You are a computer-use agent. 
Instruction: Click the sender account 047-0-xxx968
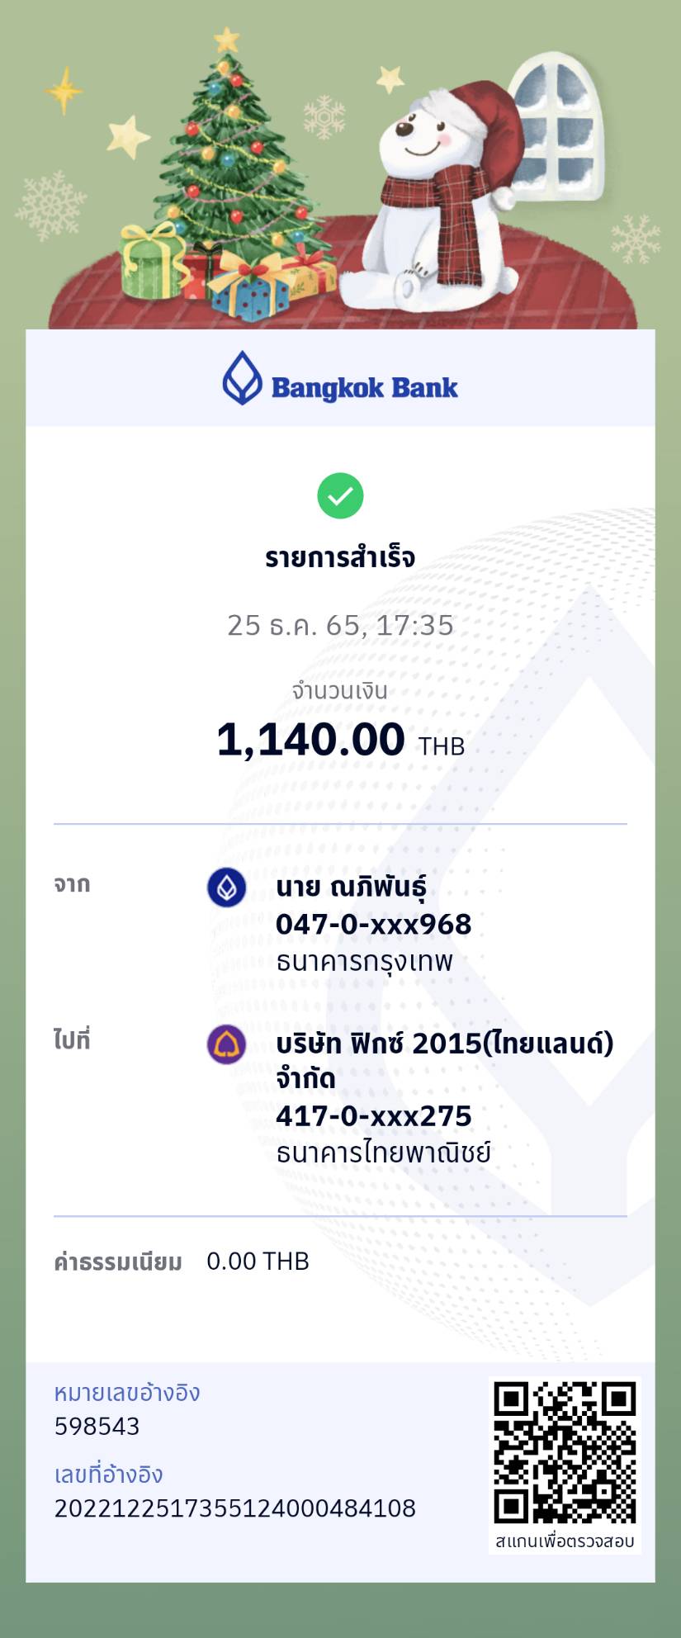pos(373,925)
